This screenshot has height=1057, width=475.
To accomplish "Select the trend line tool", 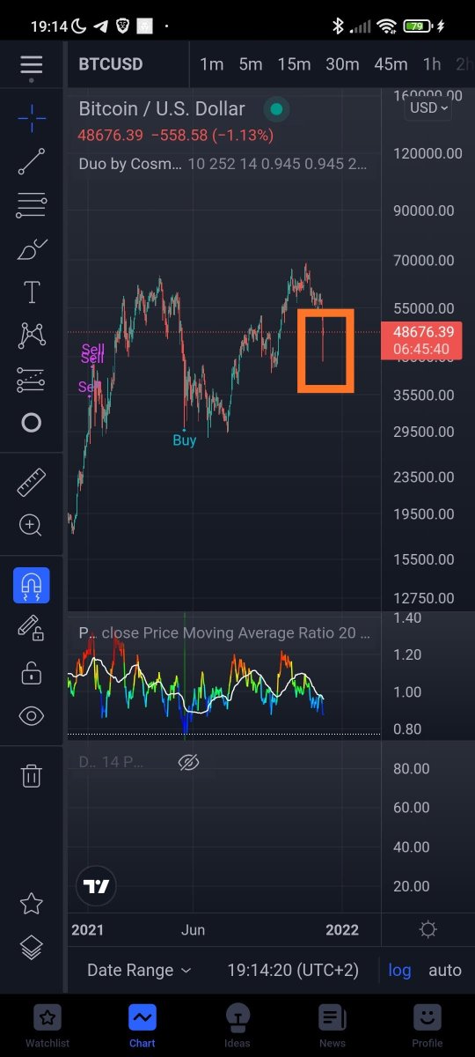I will 31,162.
